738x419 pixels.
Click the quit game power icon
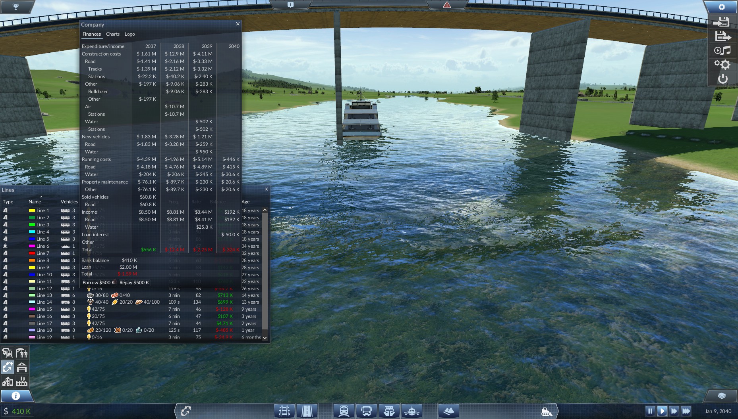point(723,79)
